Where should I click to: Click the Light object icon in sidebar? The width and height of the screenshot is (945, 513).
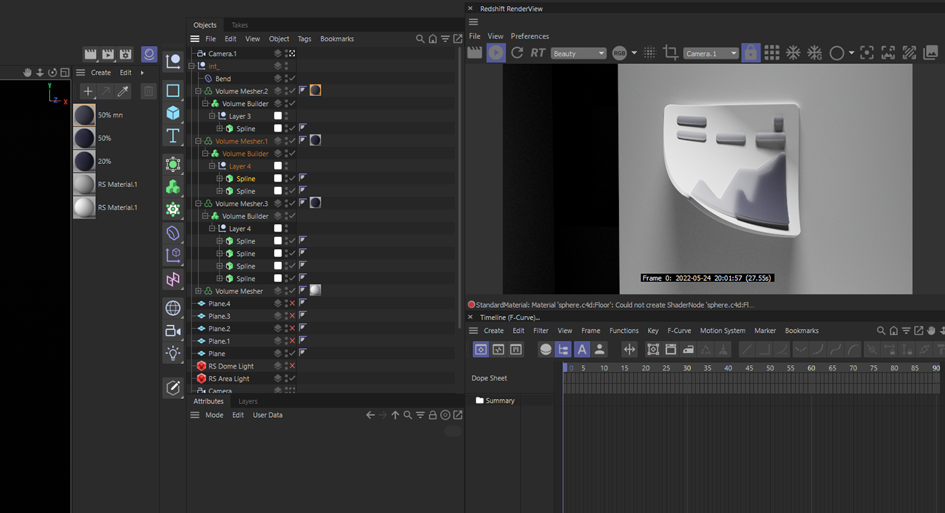click(173, 353)
